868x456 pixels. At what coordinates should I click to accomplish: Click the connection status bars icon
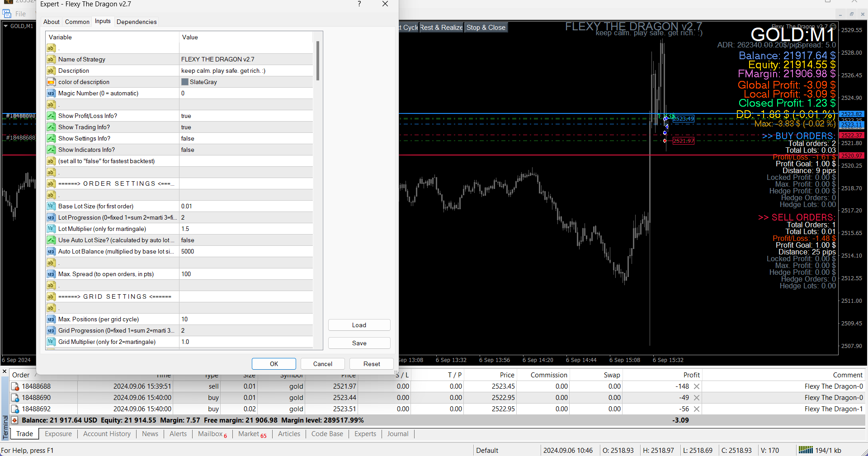(805, 450)
